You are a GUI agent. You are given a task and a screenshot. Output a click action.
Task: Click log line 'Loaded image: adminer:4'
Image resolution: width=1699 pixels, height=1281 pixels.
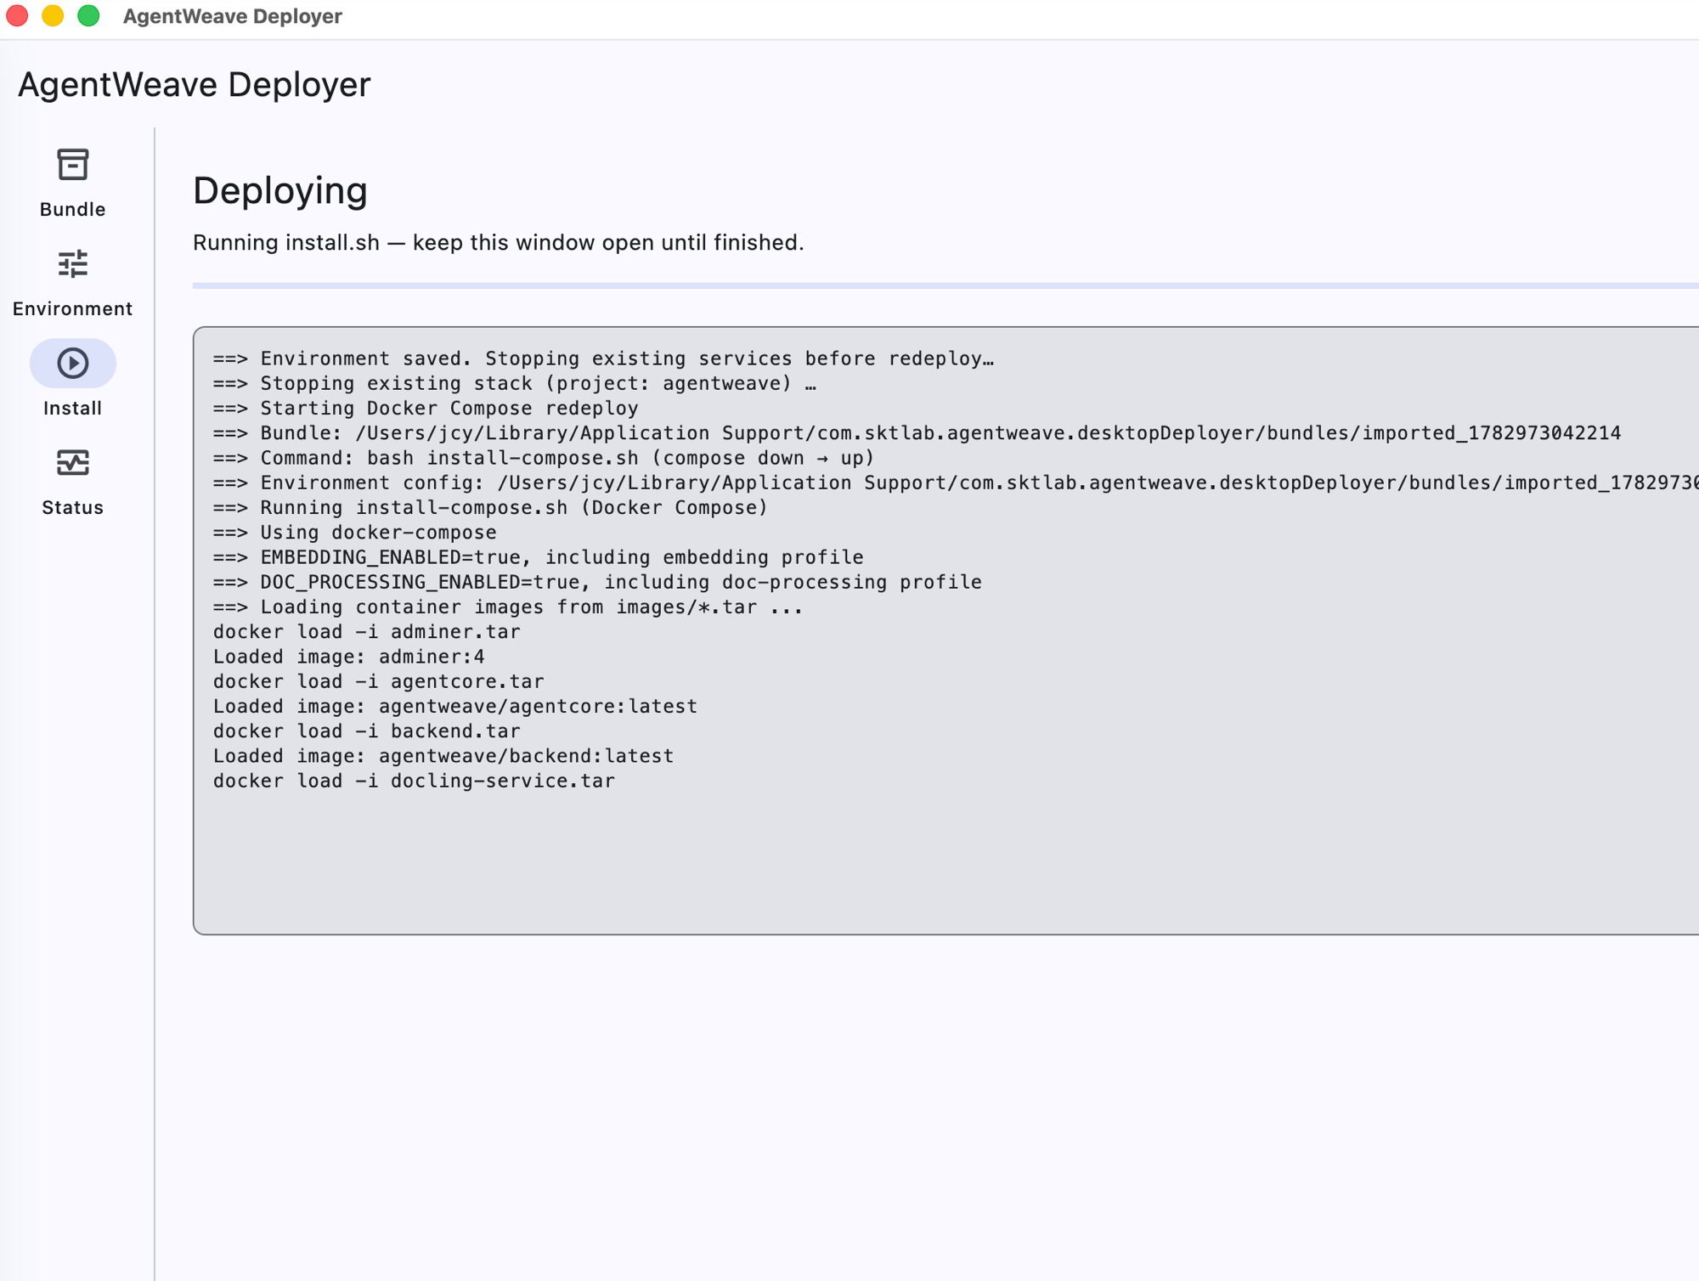point(348,657)
